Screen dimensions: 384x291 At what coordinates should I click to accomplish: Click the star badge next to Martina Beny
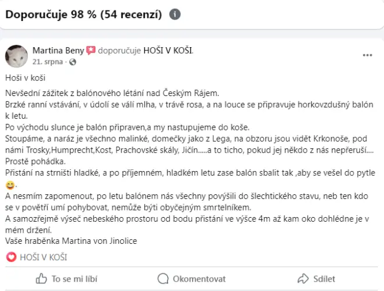91,51
